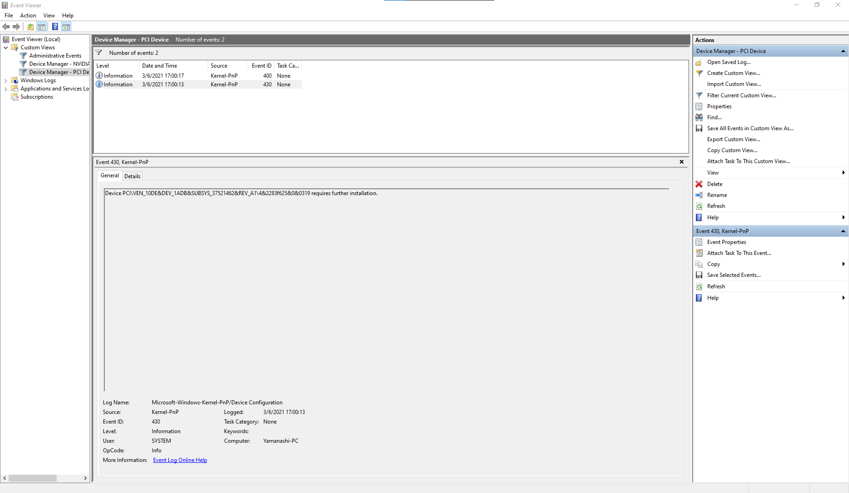Click the Help icon under Event 430 section

coord(699,298)
